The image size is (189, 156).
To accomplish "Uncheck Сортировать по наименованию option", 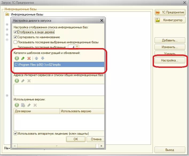I will click(15, 37).
